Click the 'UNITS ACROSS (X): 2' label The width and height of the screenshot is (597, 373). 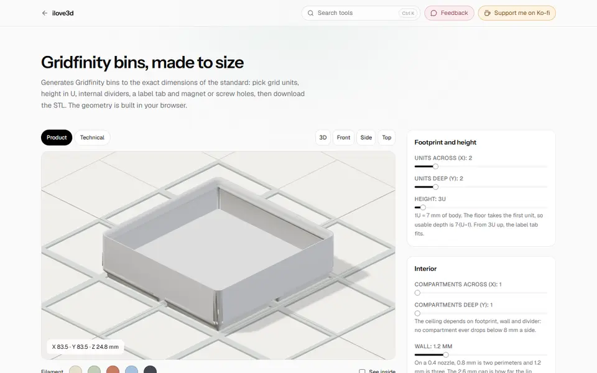(443, 158)
